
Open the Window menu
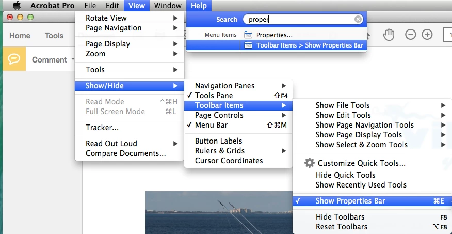pos(168,6)
